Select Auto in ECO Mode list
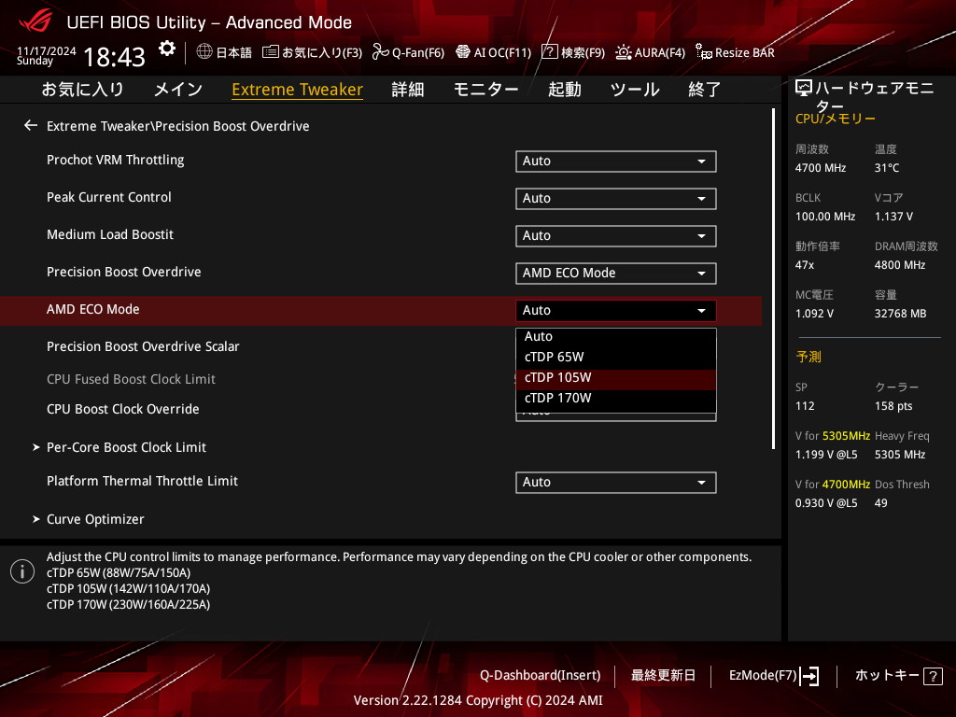Viewport: 956px width, 717px height. 616,336
